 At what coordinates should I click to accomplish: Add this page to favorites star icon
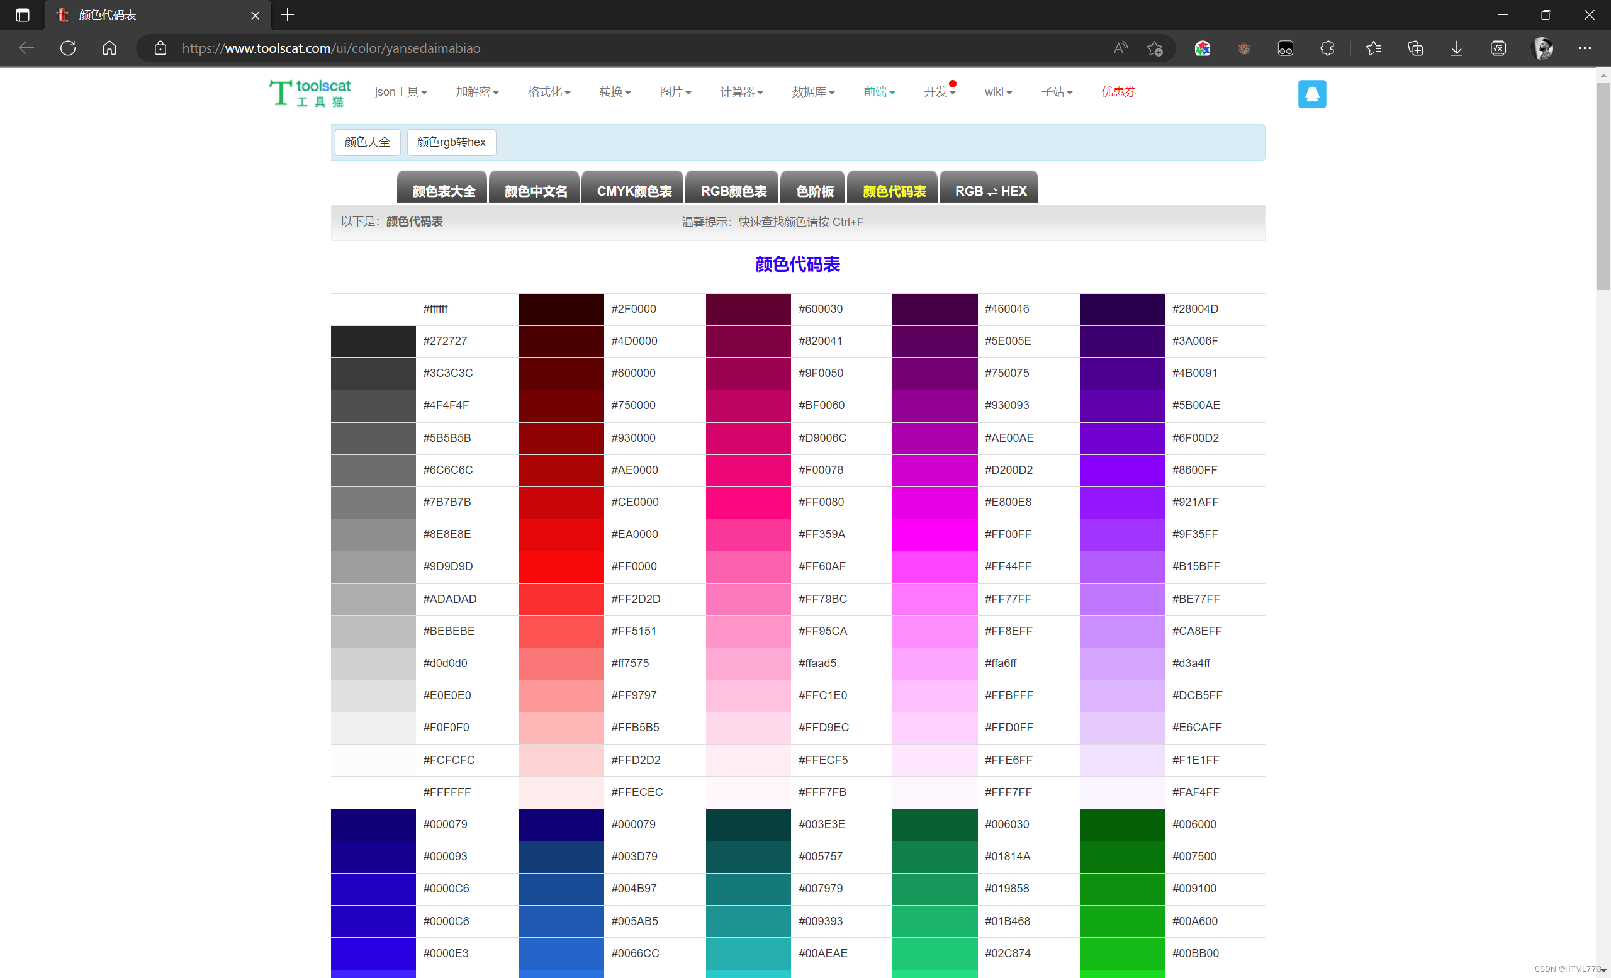point(1155,48)
